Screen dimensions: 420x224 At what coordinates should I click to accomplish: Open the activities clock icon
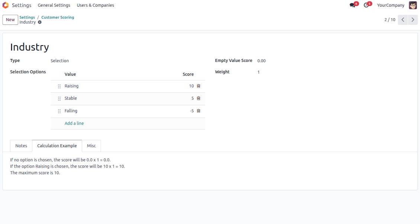[366, 5]
